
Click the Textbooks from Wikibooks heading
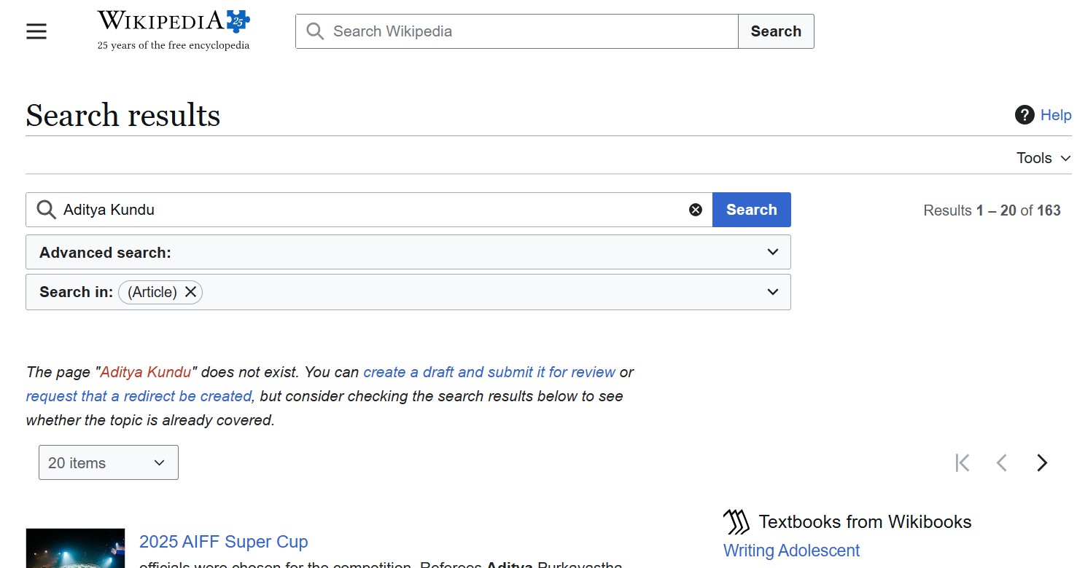coord(865,521)
